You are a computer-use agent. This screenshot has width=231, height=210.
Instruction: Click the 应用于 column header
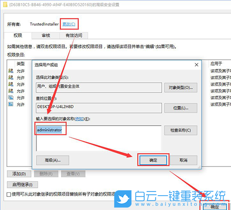coord(216,63)
